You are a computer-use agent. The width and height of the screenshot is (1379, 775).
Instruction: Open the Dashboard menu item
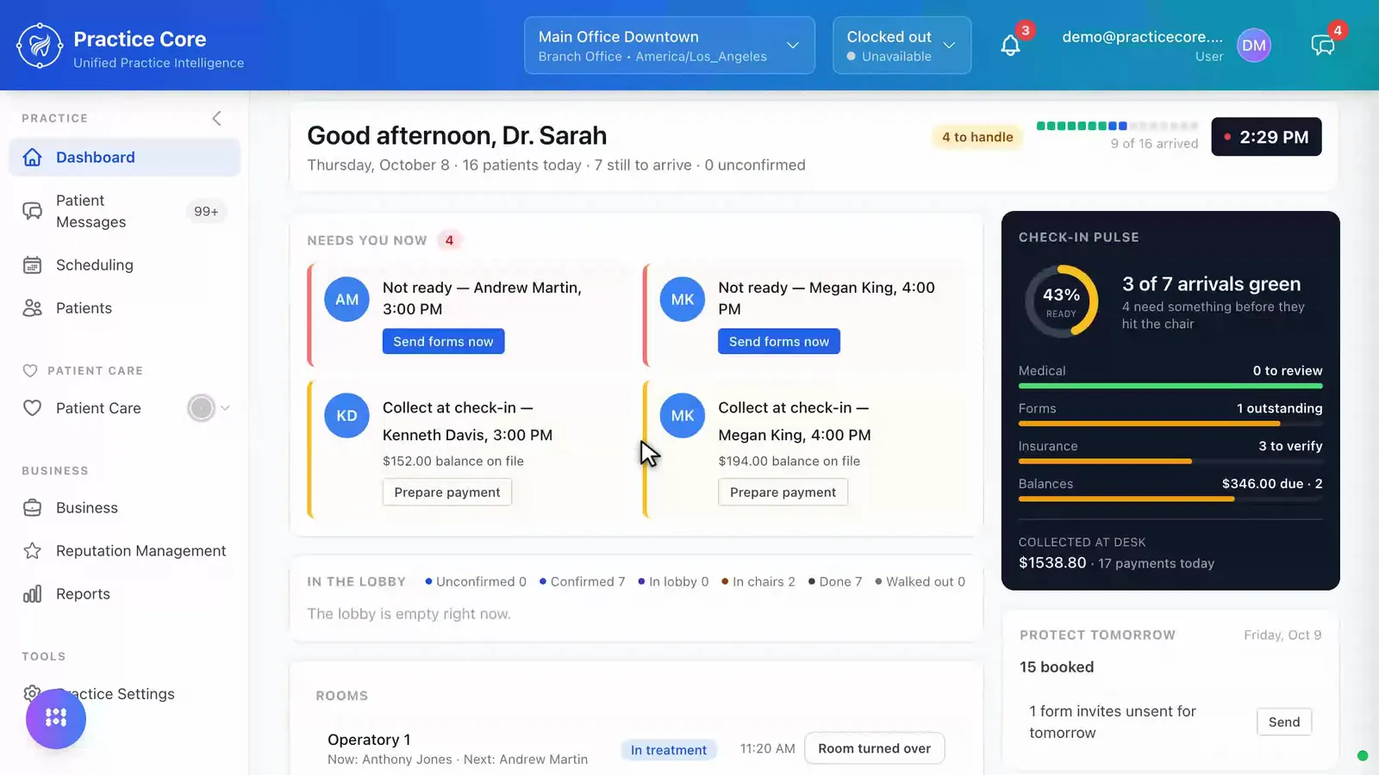coord(124,158)
